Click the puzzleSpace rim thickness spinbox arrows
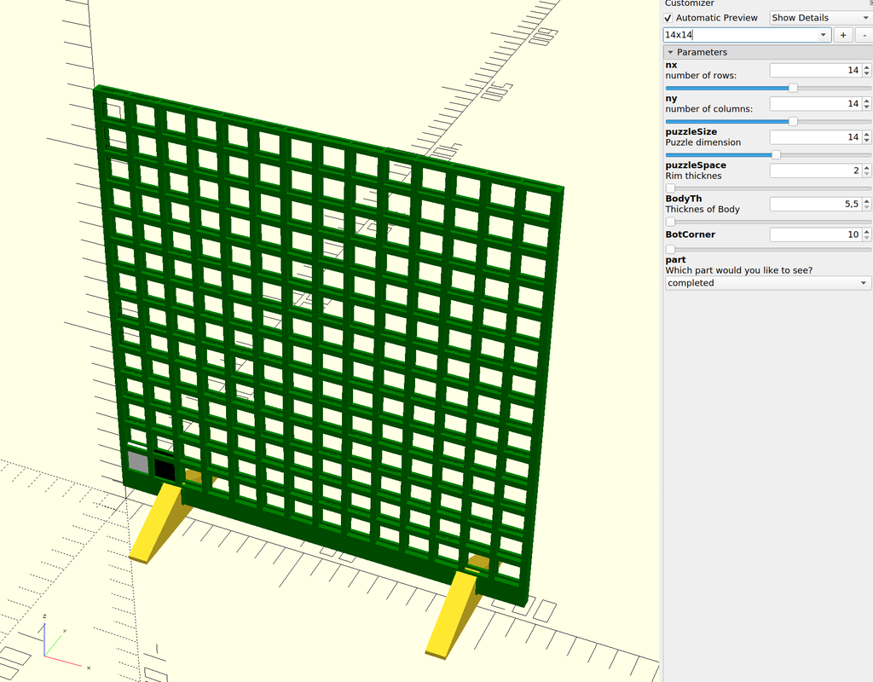 pos(867,170)
